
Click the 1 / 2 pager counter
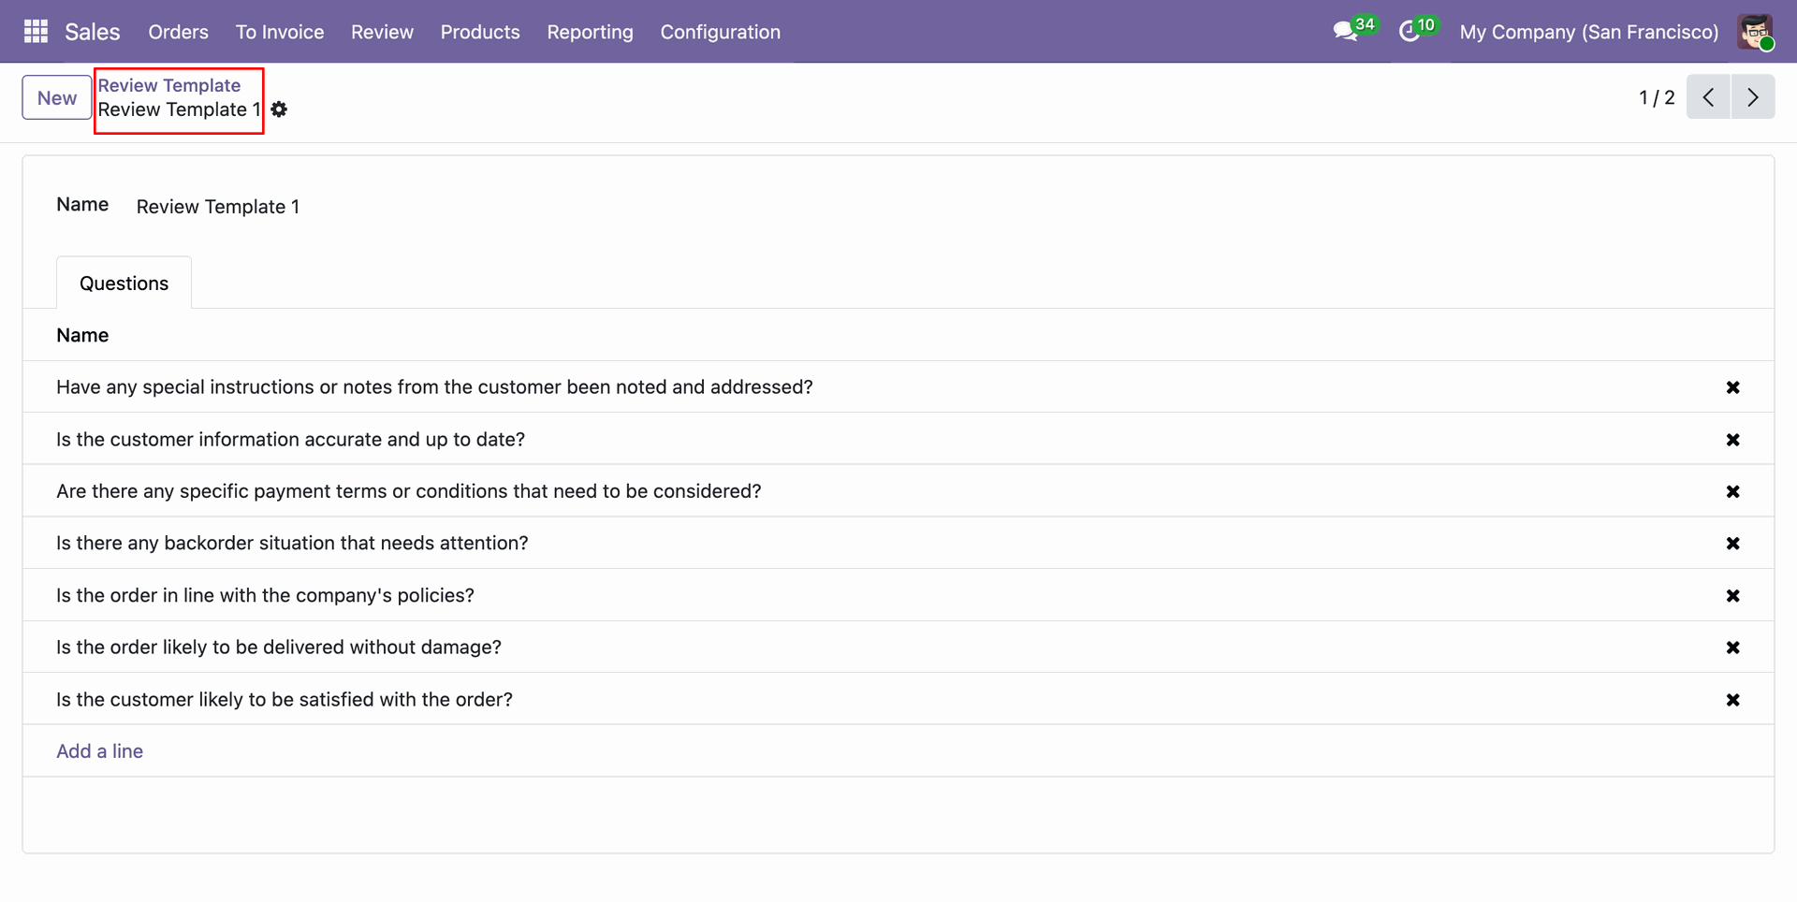1657,97
